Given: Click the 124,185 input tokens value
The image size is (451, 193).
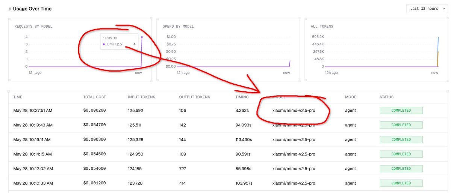Looking at the screenshot, I should (x=135, y=169).
